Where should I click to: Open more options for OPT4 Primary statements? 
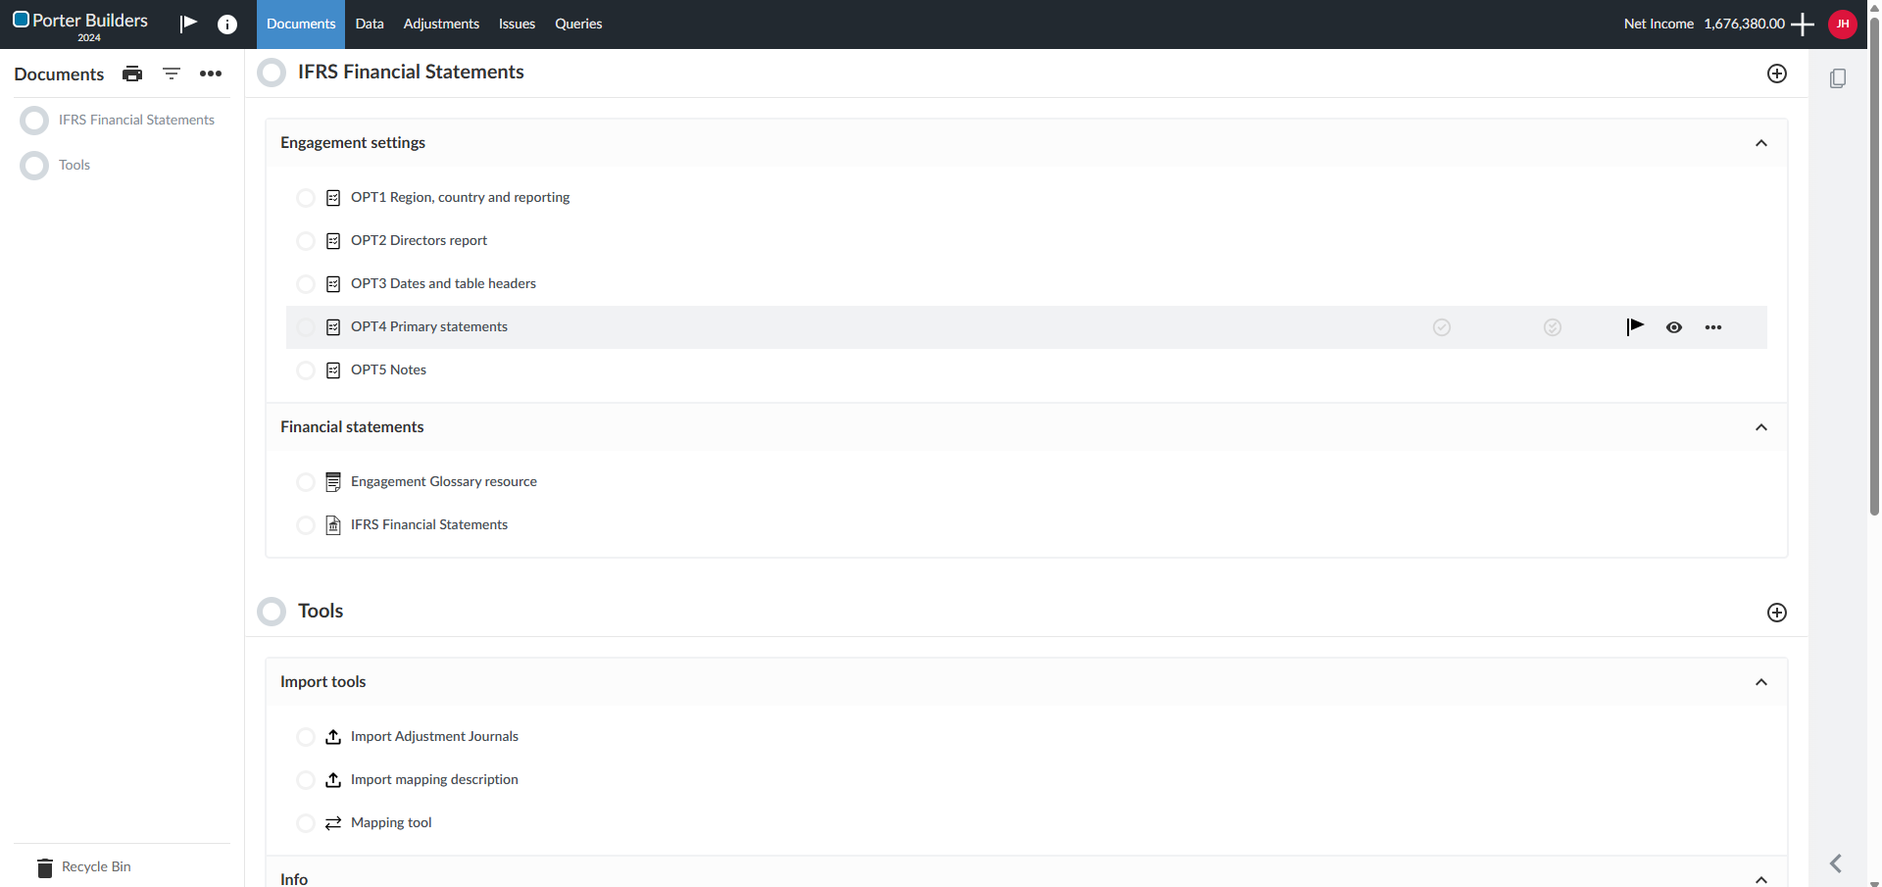[1713, 327]
